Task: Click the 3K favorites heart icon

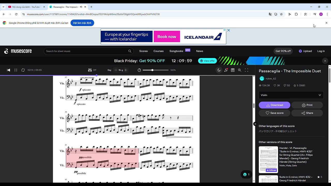Action: coord(275,86)
